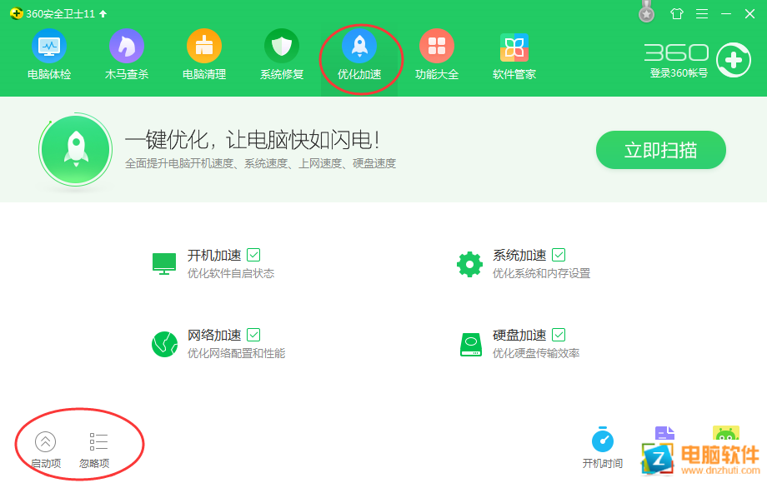Screen dimensions: 767x483
Task: Click text 优化软件自启状态
Action: pyautogui.click(x=231, y=273)
